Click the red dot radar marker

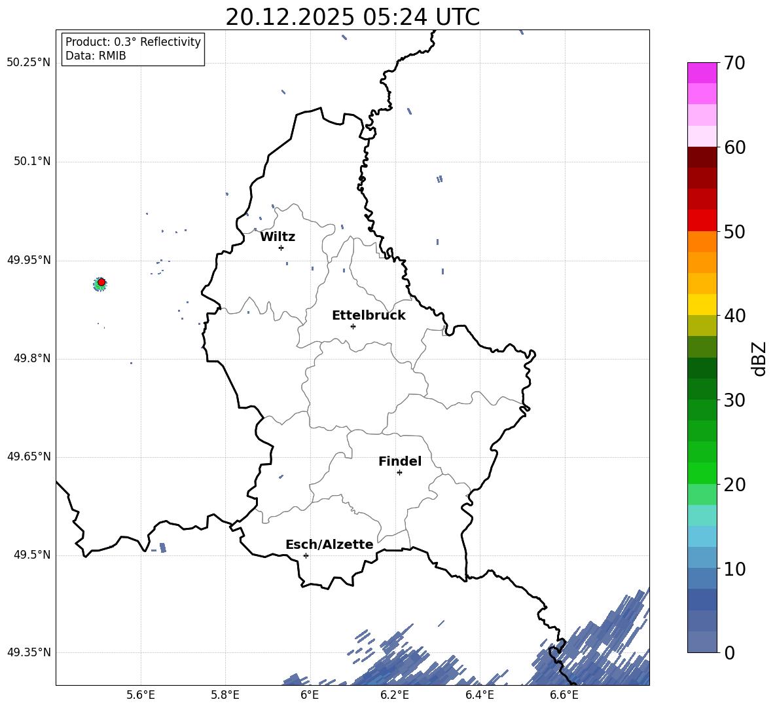click(x=101, y=282)
